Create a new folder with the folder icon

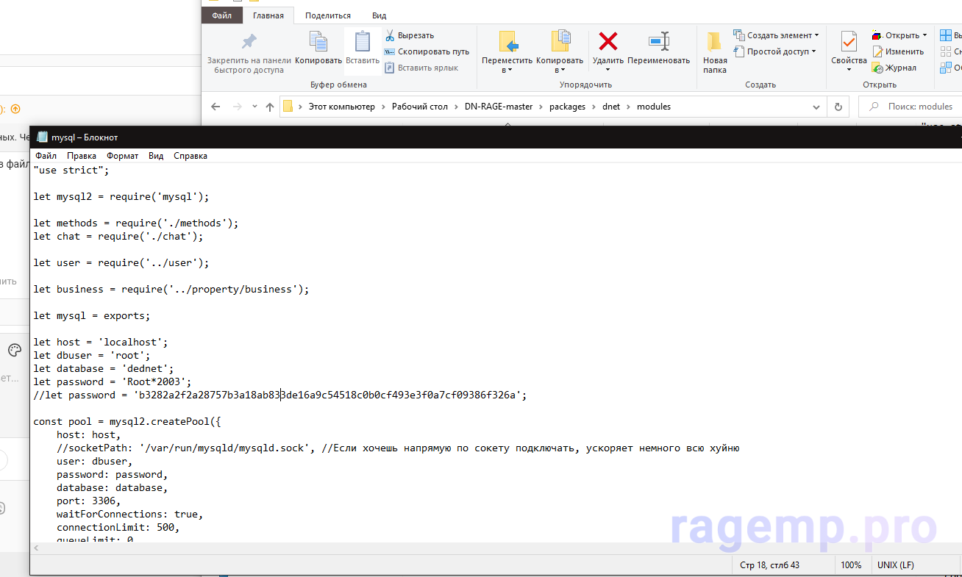714,41
